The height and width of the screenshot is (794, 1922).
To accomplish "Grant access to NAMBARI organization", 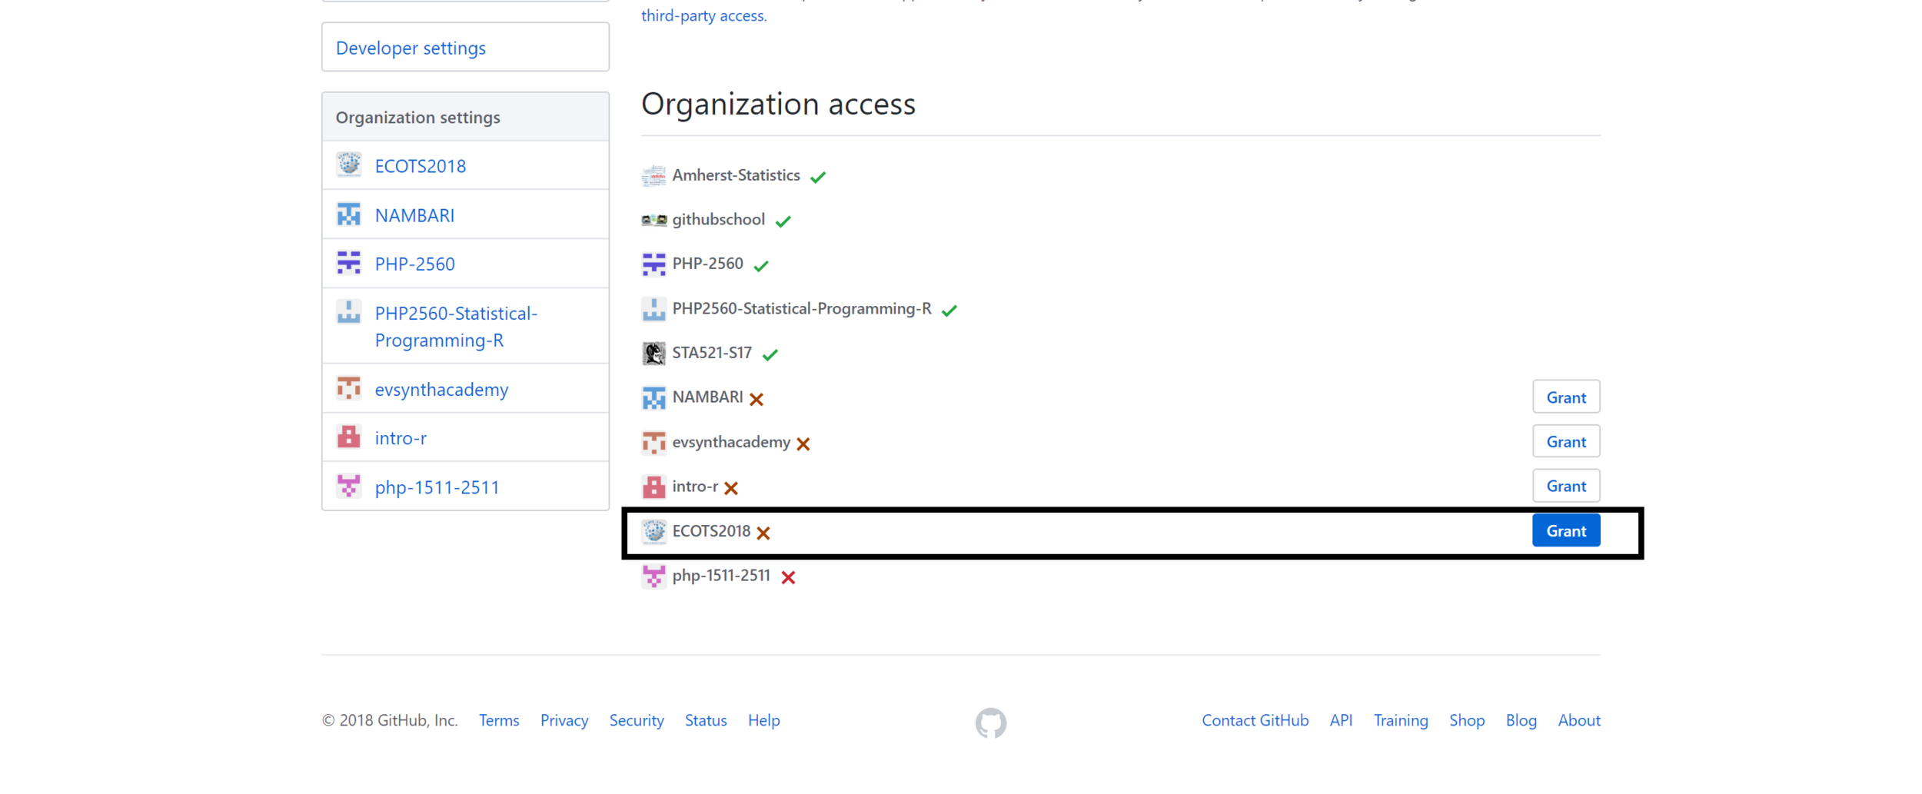I will coord(1565,397).
